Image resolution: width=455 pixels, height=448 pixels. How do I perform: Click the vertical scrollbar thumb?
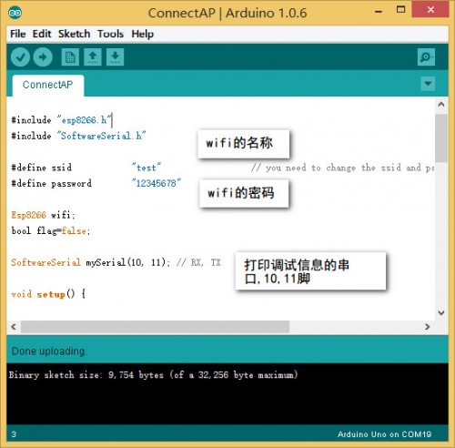441,138
